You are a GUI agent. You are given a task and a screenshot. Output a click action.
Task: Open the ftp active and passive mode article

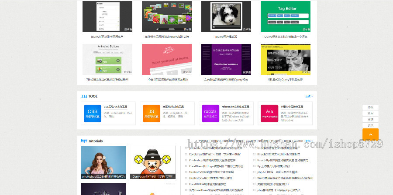(274, 166)
